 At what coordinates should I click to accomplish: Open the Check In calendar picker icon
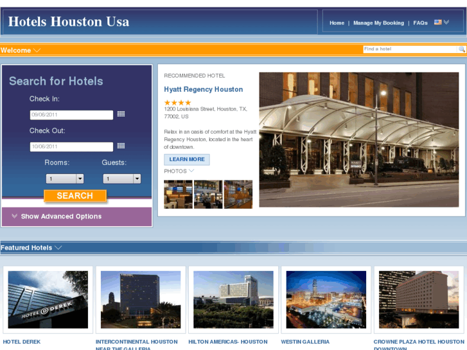tap(121, 114)
